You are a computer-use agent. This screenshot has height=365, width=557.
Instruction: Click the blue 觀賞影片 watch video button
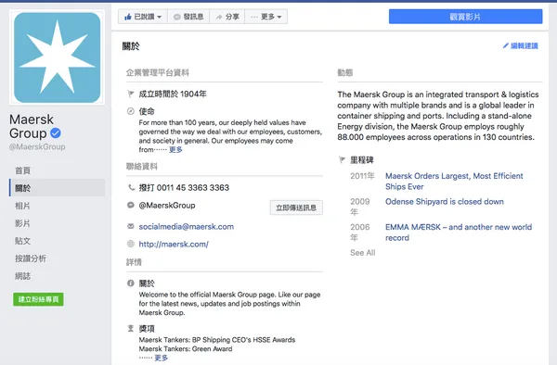click(x=465, y=17)
